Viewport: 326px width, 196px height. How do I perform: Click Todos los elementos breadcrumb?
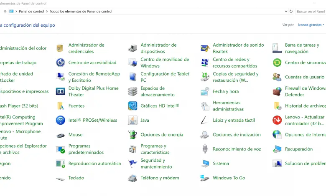point(81,11)
